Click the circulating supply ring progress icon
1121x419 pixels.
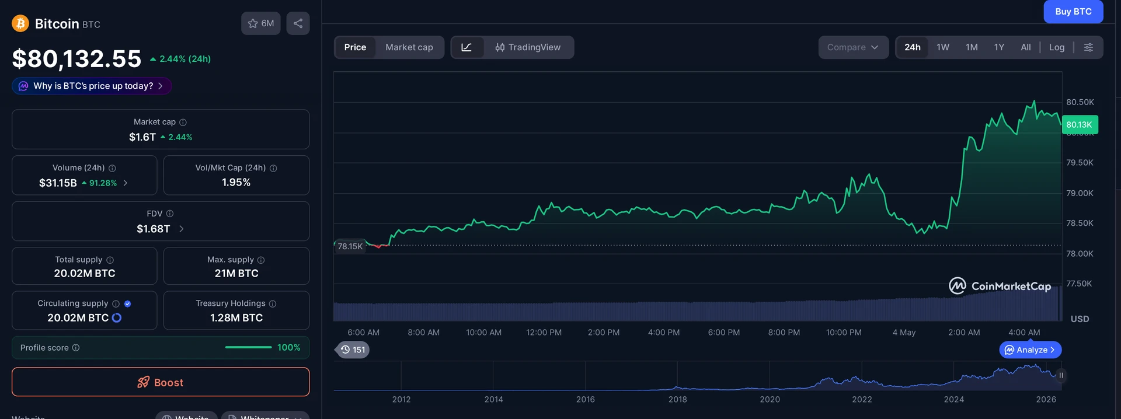click(x=117, y=318)
